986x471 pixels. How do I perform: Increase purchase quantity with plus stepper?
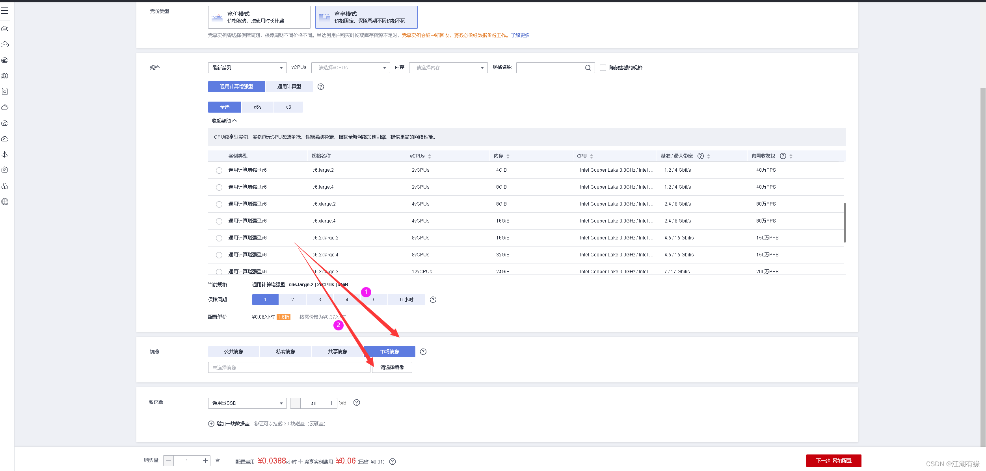click(205, 461)
